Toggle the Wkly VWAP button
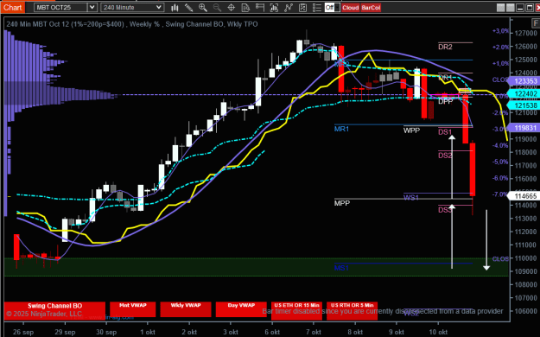Image resolution: width=540 pixels, height=337 pixels. [186, 309]
